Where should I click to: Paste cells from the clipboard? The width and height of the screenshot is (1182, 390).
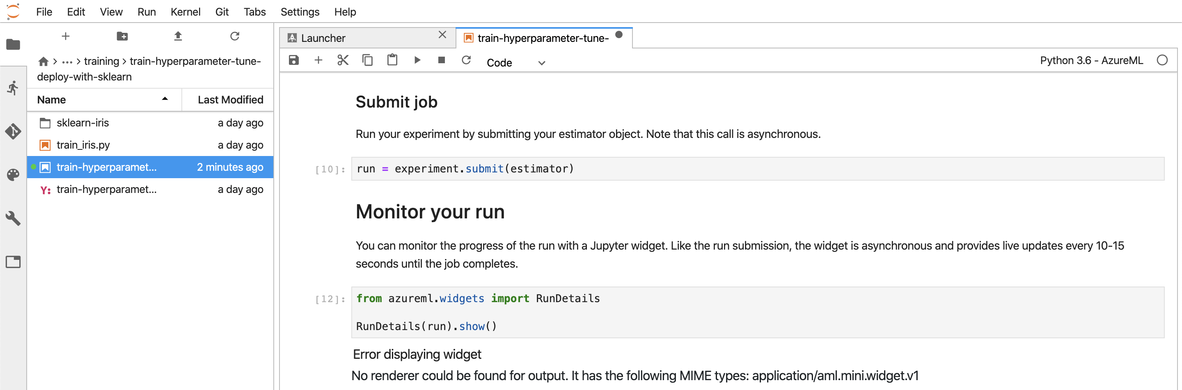click(392, 60)
